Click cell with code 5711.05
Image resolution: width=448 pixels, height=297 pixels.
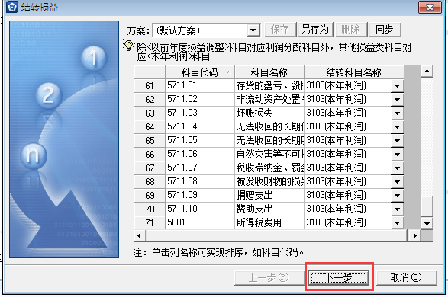[200, 141]
